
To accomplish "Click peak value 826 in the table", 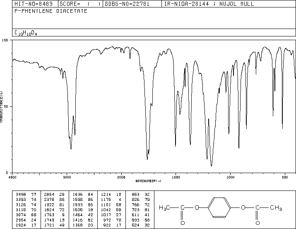I will (135, 199).
